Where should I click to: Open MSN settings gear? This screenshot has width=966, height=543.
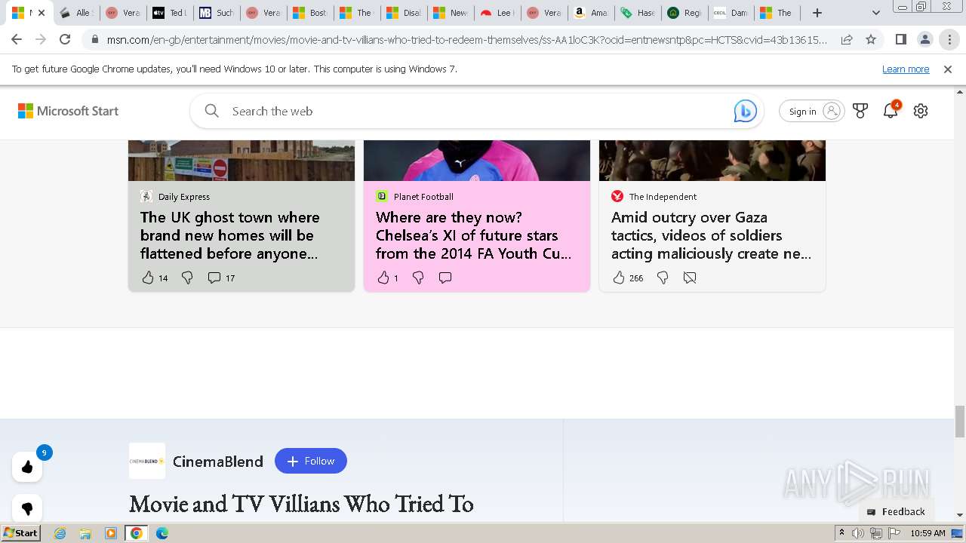[921, 111]
